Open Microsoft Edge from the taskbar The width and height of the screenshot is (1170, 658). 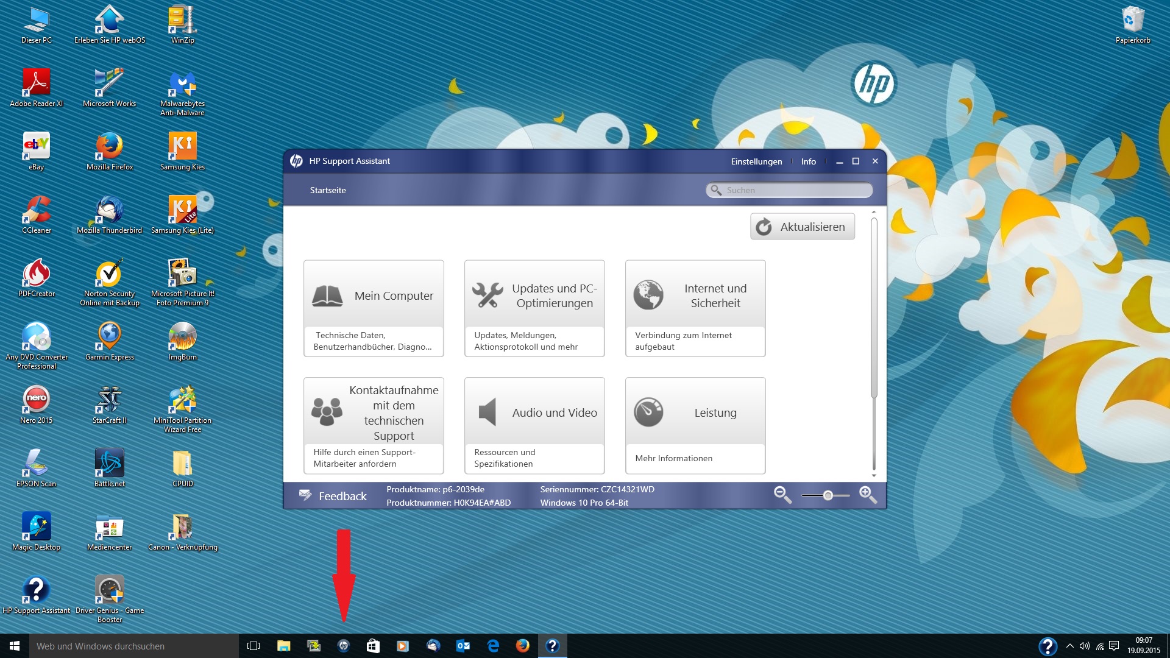click(493, 646)
